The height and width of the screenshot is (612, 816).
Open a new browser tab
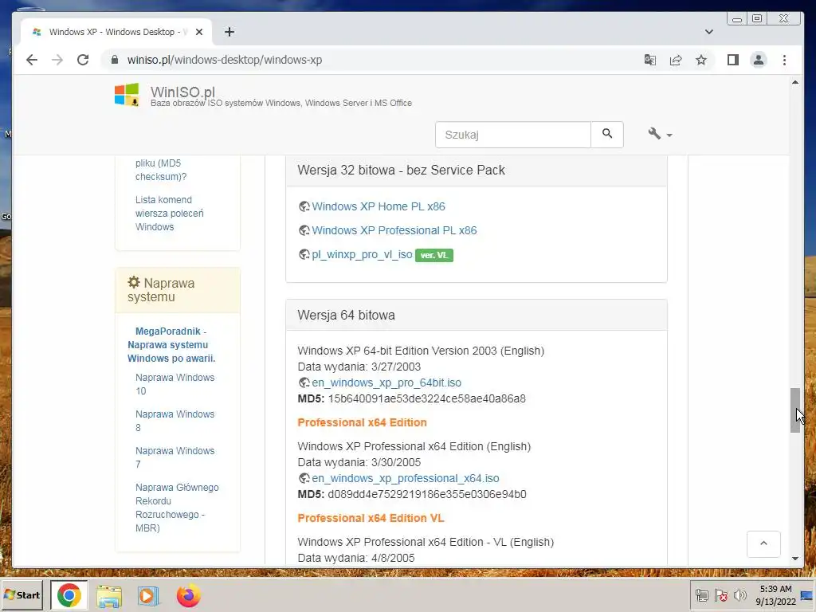pos(229,32)
